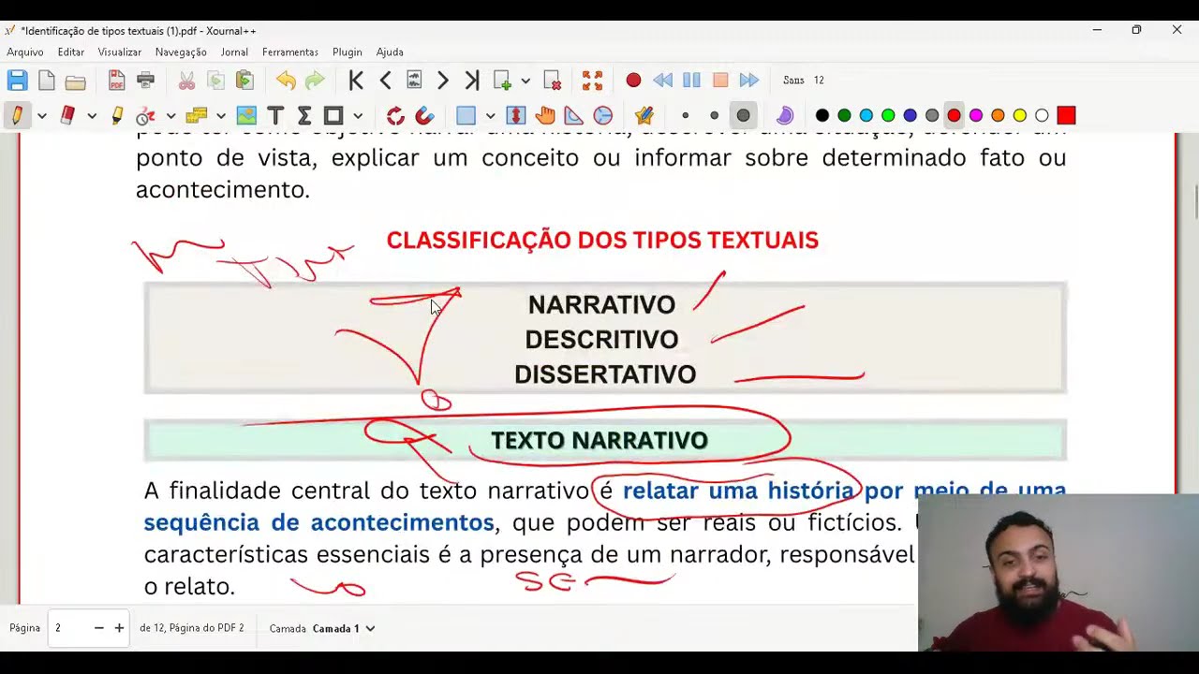Go to the first page
The height and width of the screenshot is (674, 1199).
click(x=356, y=81)
